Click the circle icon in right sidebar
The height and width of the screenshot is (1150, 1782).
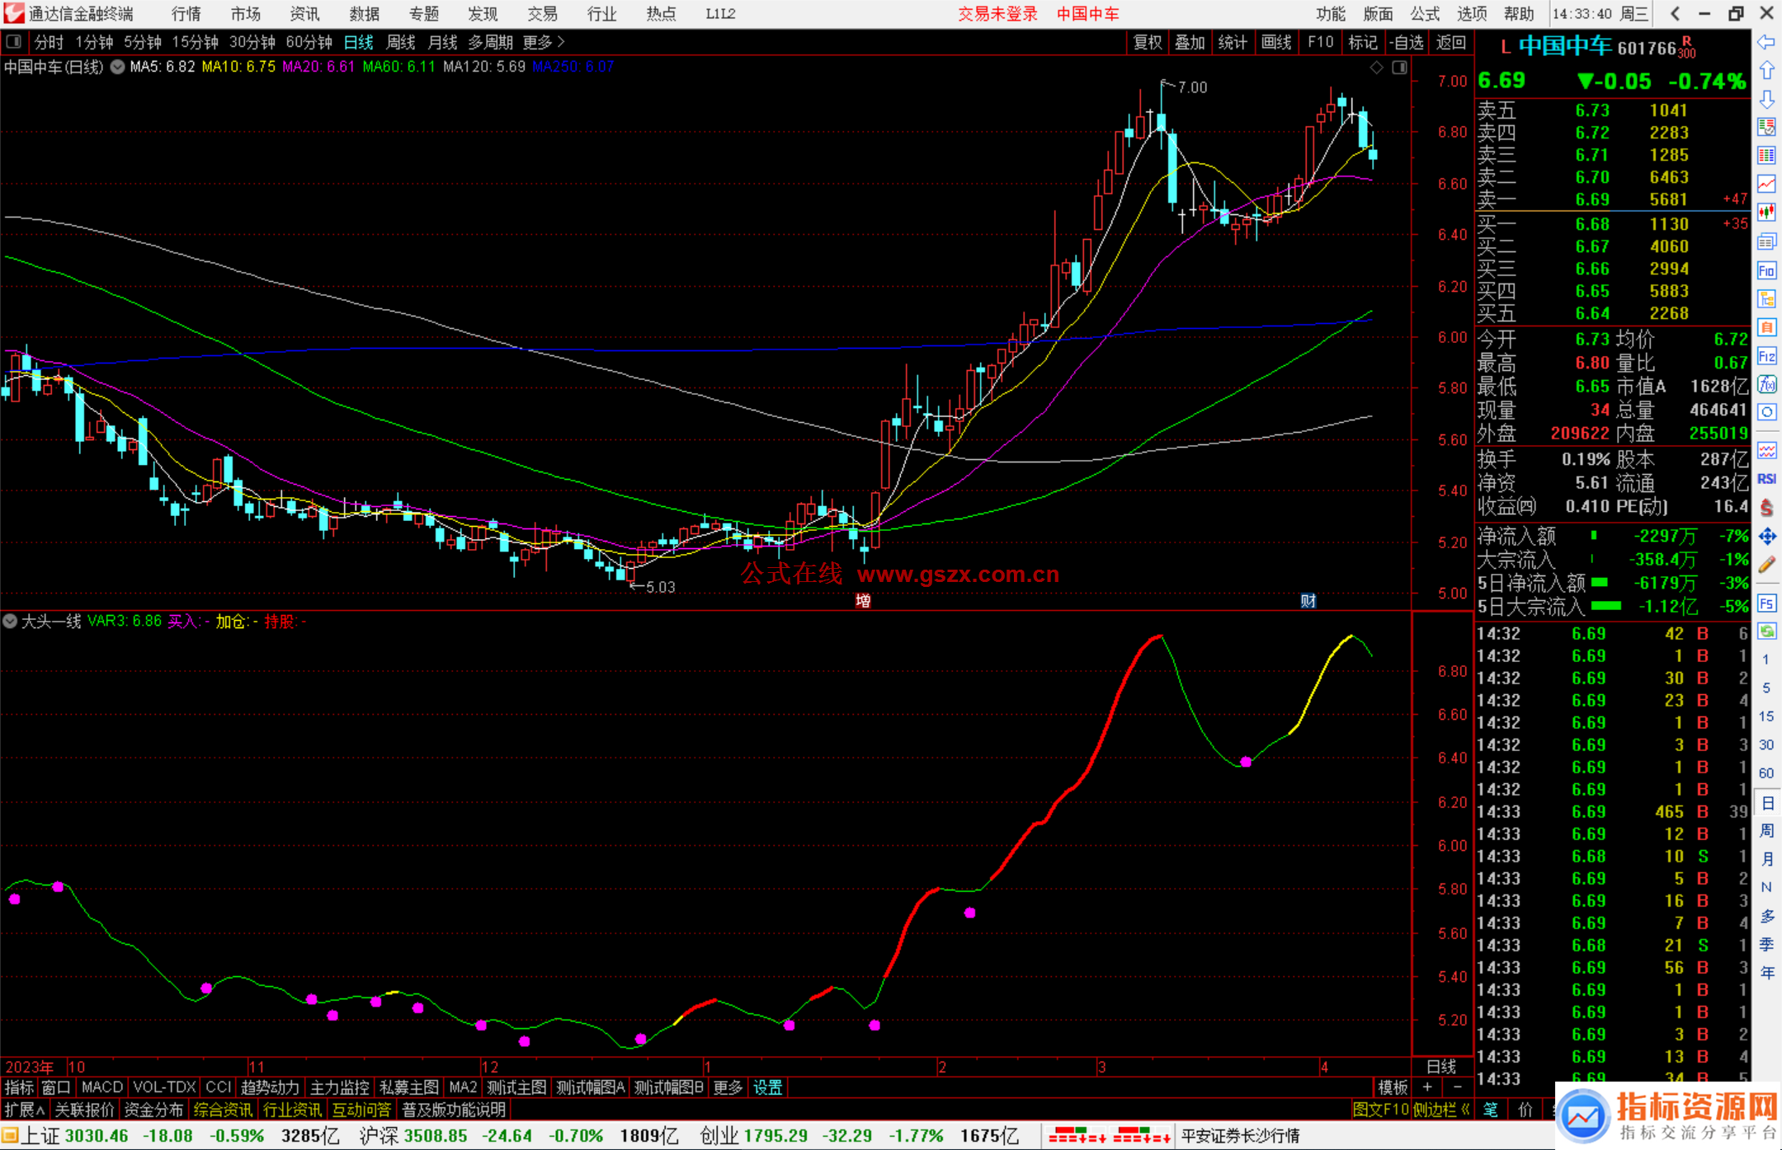(1766, 412)
